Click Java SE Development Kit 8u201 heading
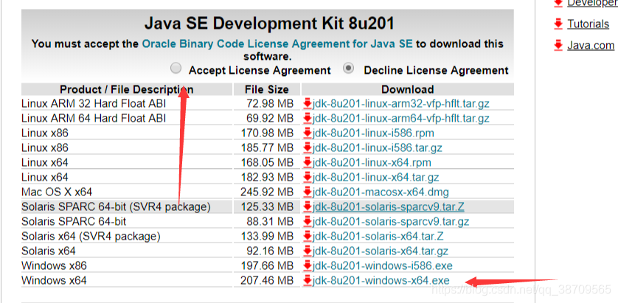Screen dimensions: 618x303 [269, 24]
